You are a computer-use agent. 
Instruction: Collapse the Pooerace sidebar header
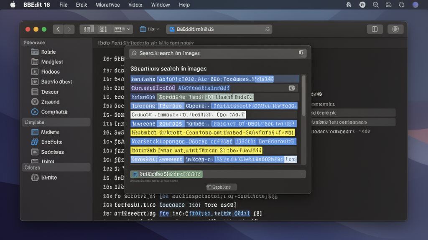click(34, 42)
